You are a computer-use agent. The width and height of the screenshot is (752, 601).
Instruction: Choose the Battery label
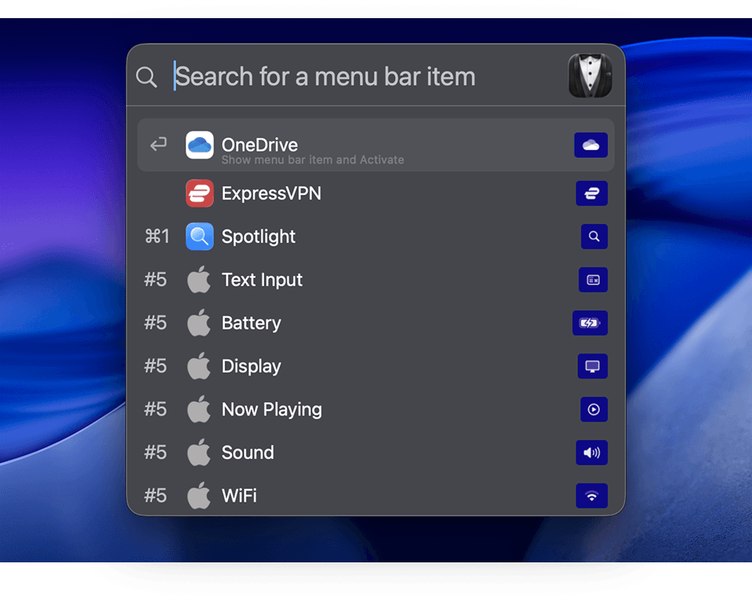251,323
